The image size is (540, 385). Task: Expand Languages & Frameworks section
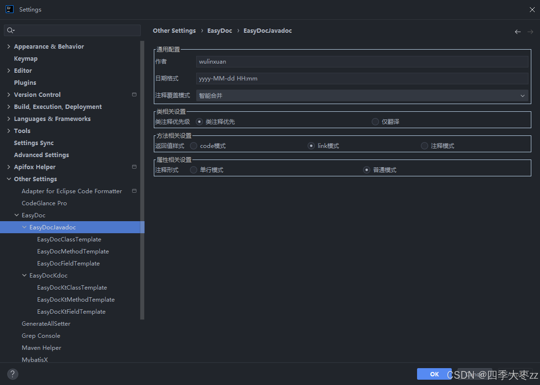tap(9, 119)
